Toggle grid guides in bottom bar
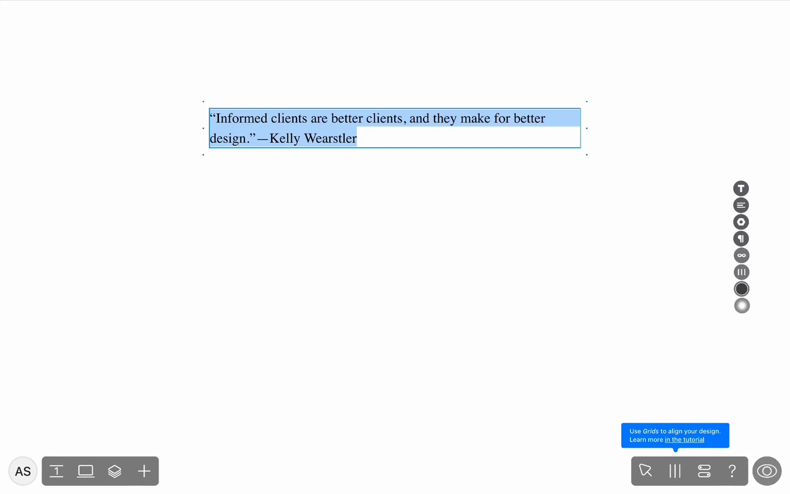This screenshot has width=790, height=494. pyautogui.click(x=675, y=471)
